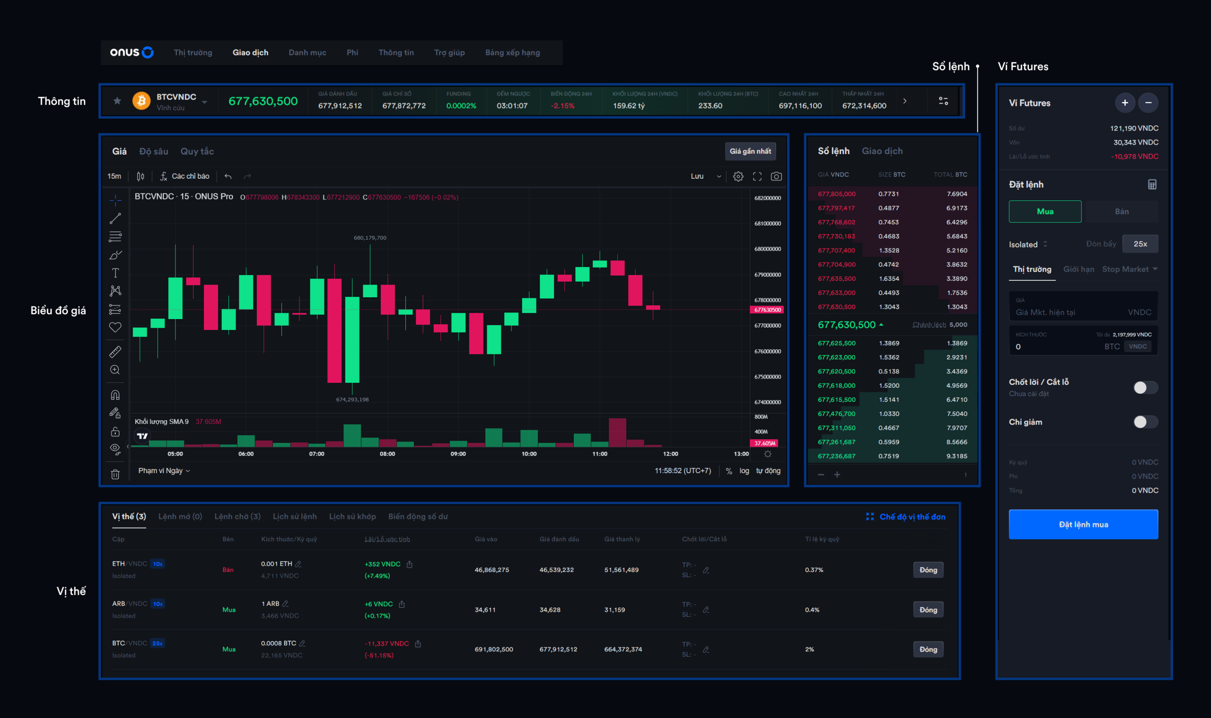Close the ETH/VNDC position with Đóng
Viewport: 1211px width, 718px height.
[x=928, y=570]
